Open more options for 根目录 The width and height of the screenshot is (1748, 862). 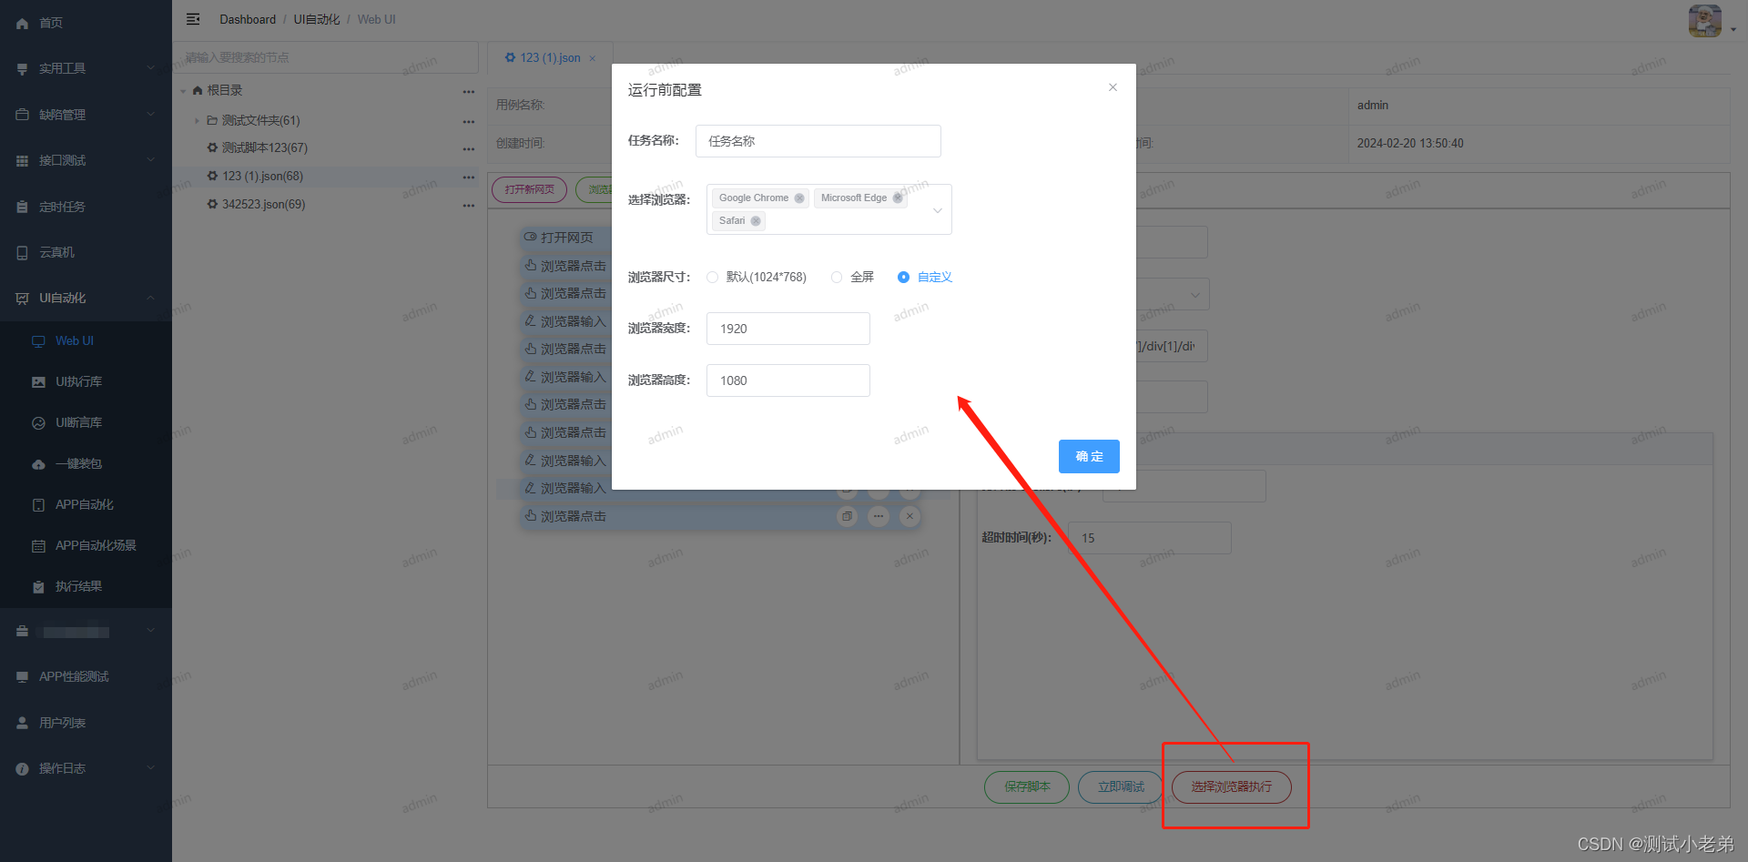point(468,91)
